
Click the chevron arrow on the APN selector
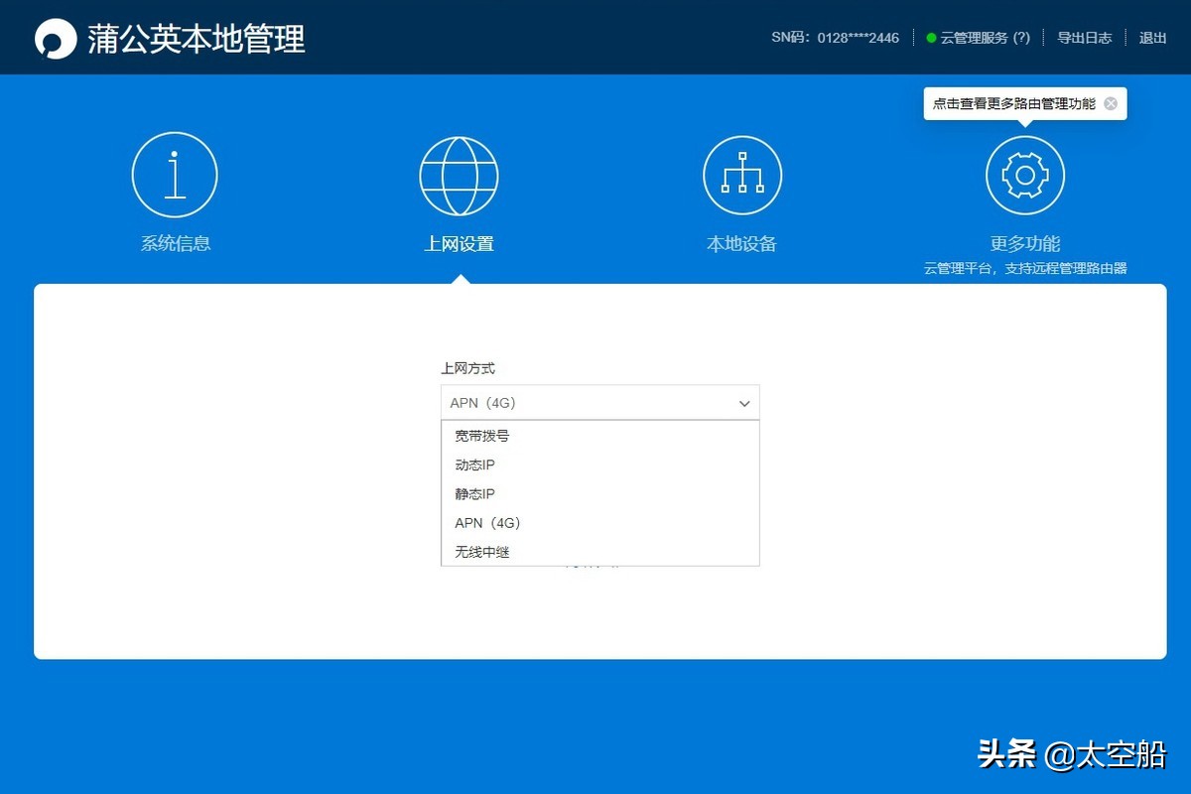coord(744,403)
